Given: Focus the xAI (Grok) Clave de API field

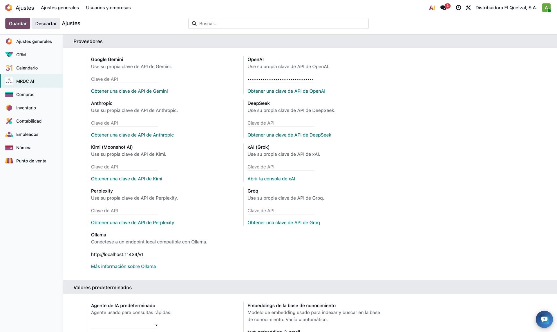Looking at the screenshot, I should 281,167.
